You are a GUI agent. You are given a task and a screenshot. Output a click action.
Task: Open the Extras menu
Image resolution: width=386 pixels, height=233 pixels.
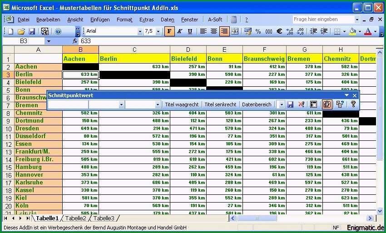147,20
